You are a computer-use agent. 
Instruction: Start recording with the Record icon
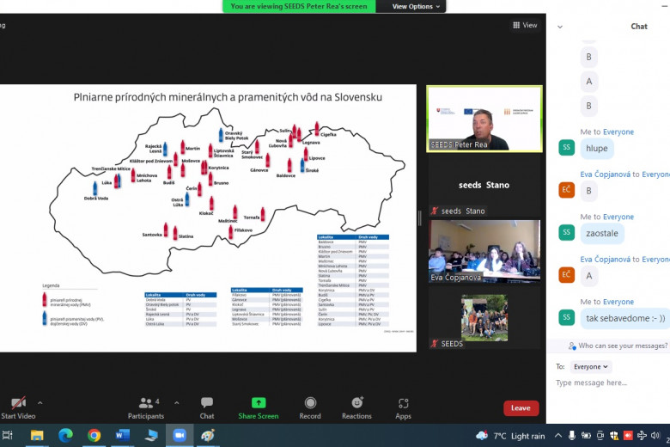pos(310,403)
